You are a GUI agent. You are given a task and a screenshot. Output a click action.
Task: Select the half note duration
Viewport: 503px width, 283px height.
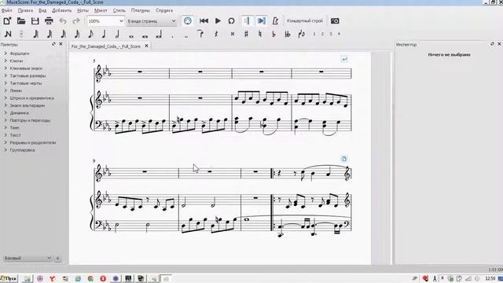[117, 34]
